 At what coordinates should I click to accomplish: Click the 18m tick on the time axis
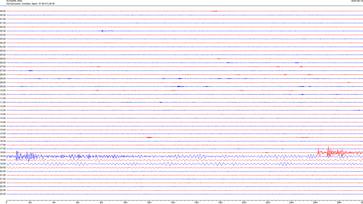click(x=220, y=202)
